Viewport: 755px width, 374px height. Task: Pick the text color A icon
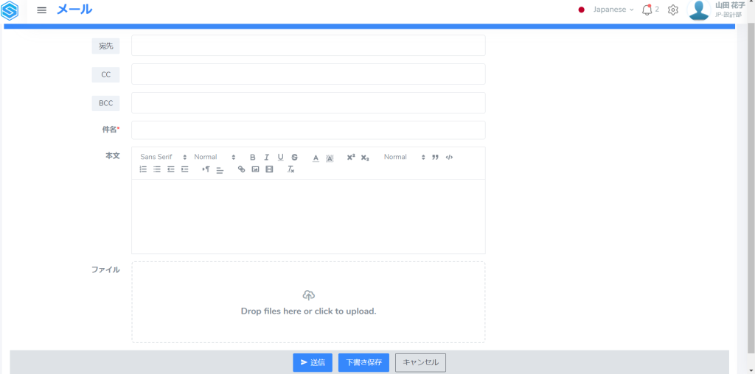point(316,157)
